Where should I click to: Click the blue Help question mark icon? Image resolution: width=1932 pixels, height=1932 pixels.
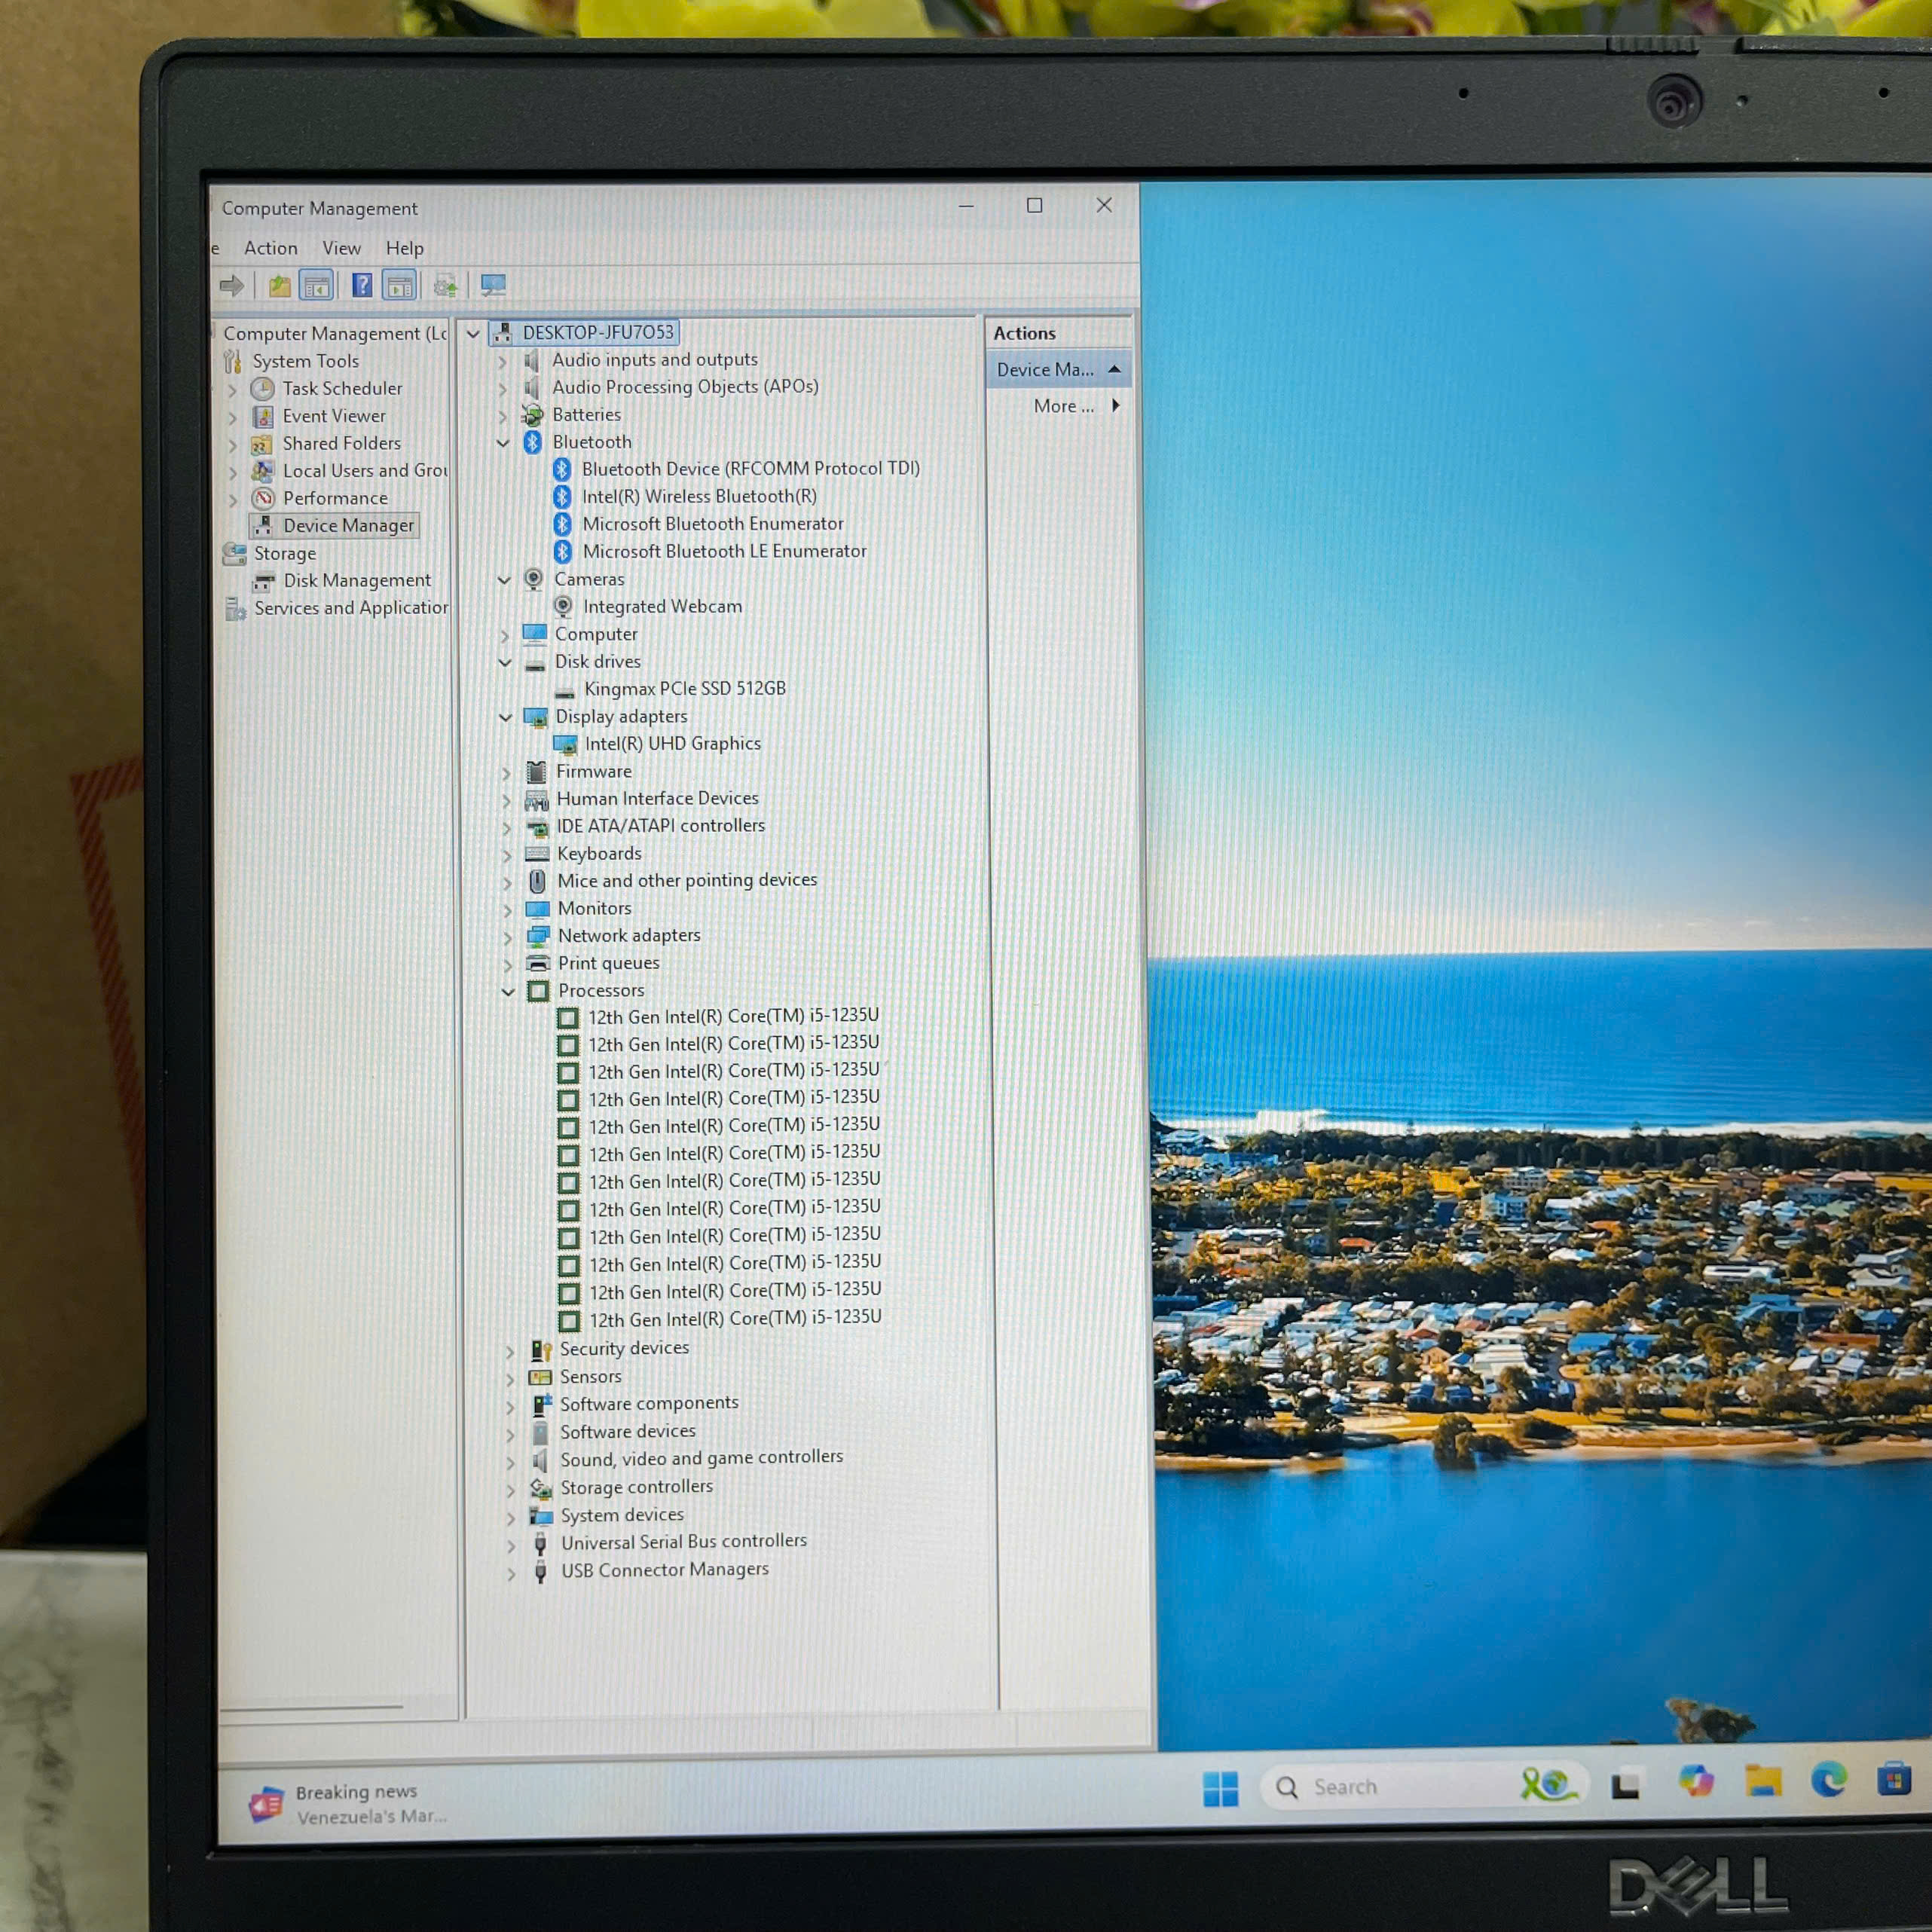[362, 287]
